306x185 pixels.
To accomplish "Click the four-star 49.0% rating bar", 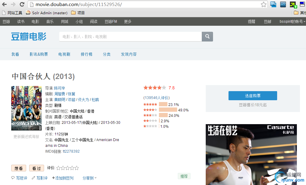I will [x=168, y=110].
